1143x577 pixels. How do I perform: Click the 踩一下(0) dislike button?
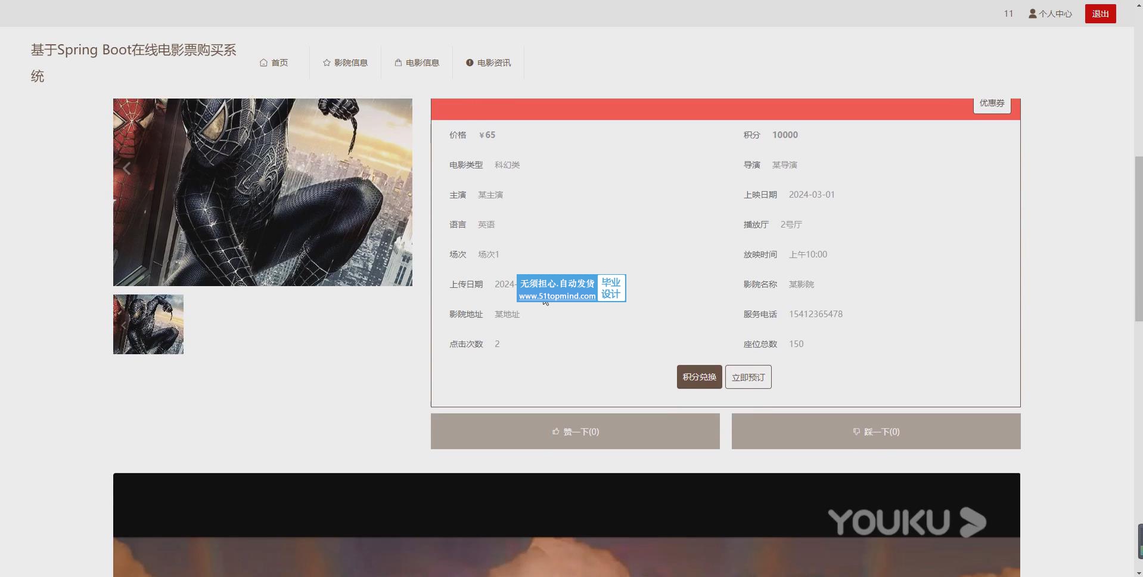(876, 432)
